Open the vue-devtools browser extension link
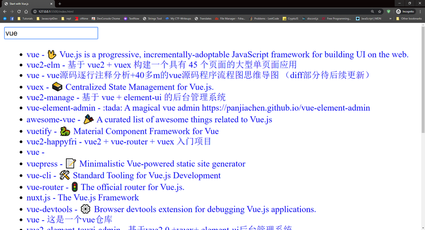The image size is (425, 230). point(172,209)
